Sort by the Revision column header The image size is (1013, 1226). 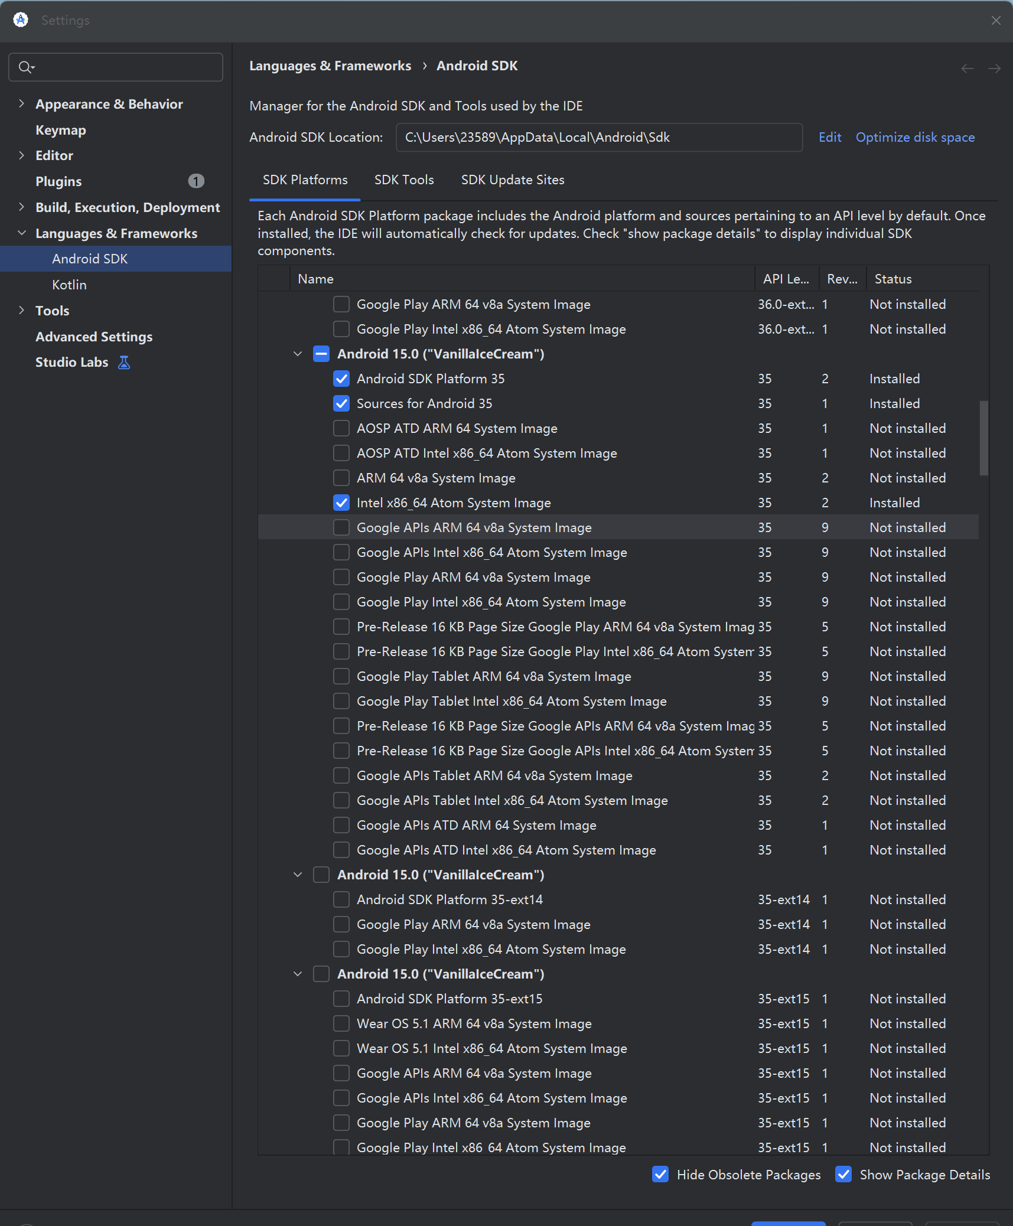843,279
